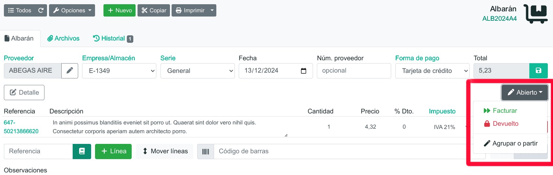Open the date picker calendar icon
Image resolution: width=553 pixels, height=175 pixels.
pos(304,71)
